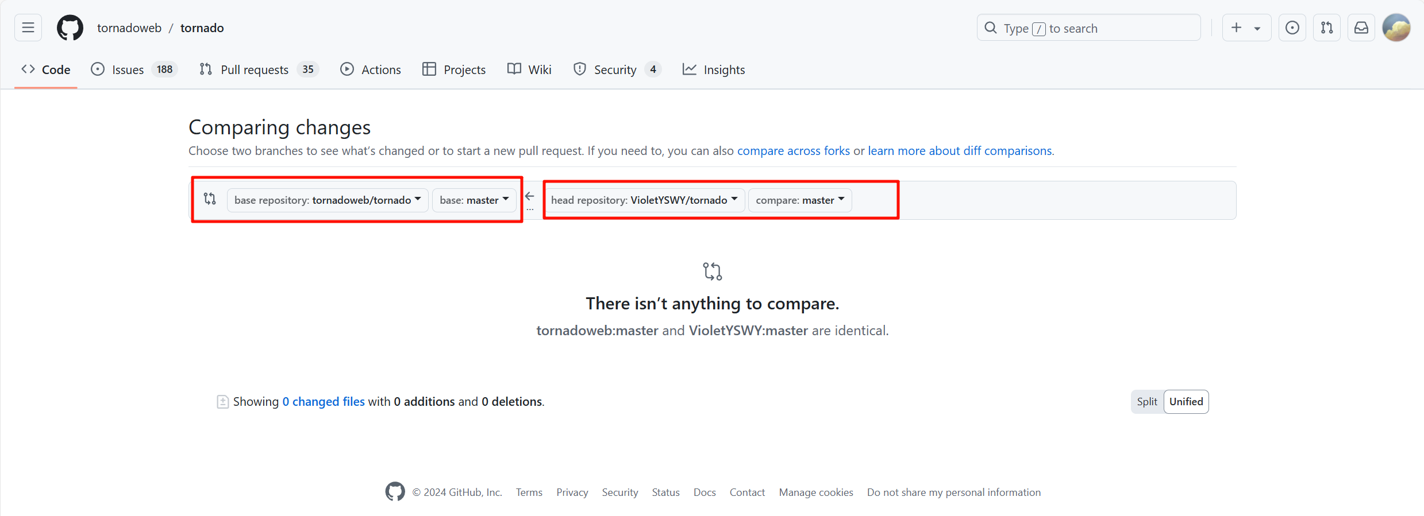Viewport: 1424px width, 516px height.
Task: Open the hamburger navigation menu
Action: [x=28, y=28]
